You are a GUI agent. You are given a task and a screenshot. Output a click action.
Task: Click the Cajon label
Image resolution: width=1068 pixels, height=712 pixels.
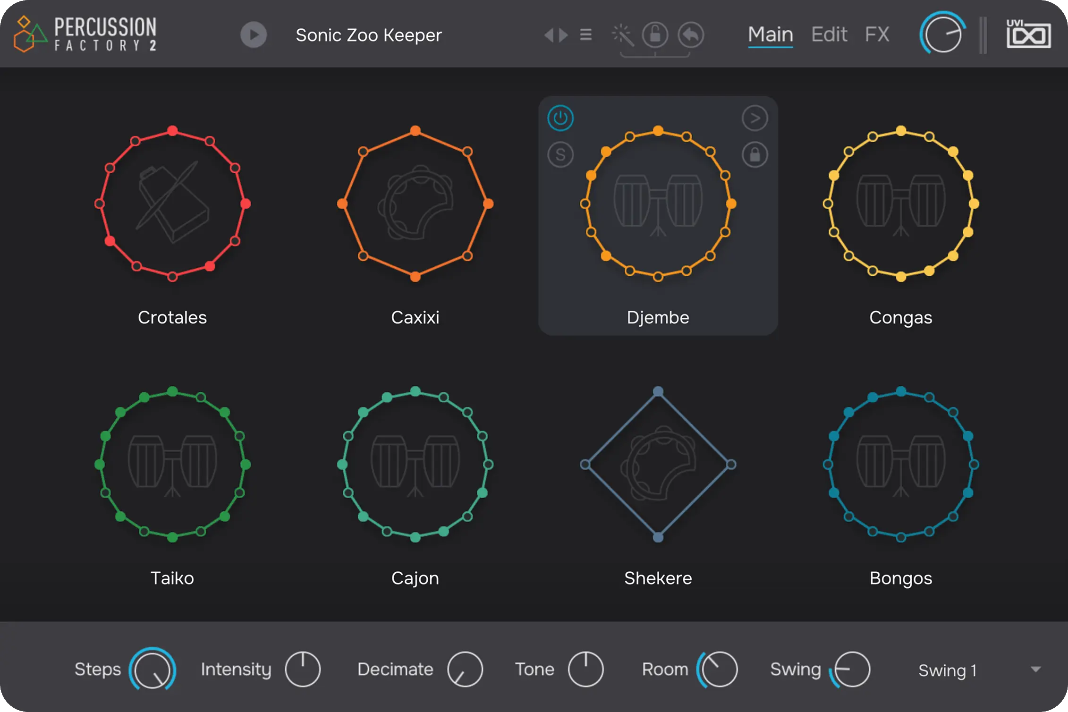pyautogui.click(x=415, y=578)
